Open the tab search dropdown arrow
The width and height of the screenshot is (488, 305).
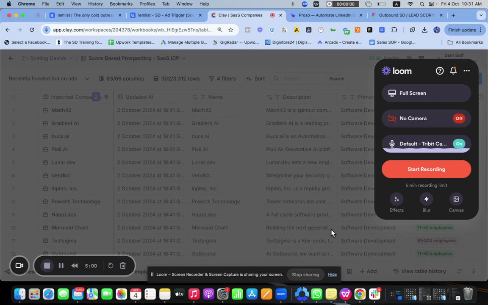pyautogui.click(x=481, y=15)
